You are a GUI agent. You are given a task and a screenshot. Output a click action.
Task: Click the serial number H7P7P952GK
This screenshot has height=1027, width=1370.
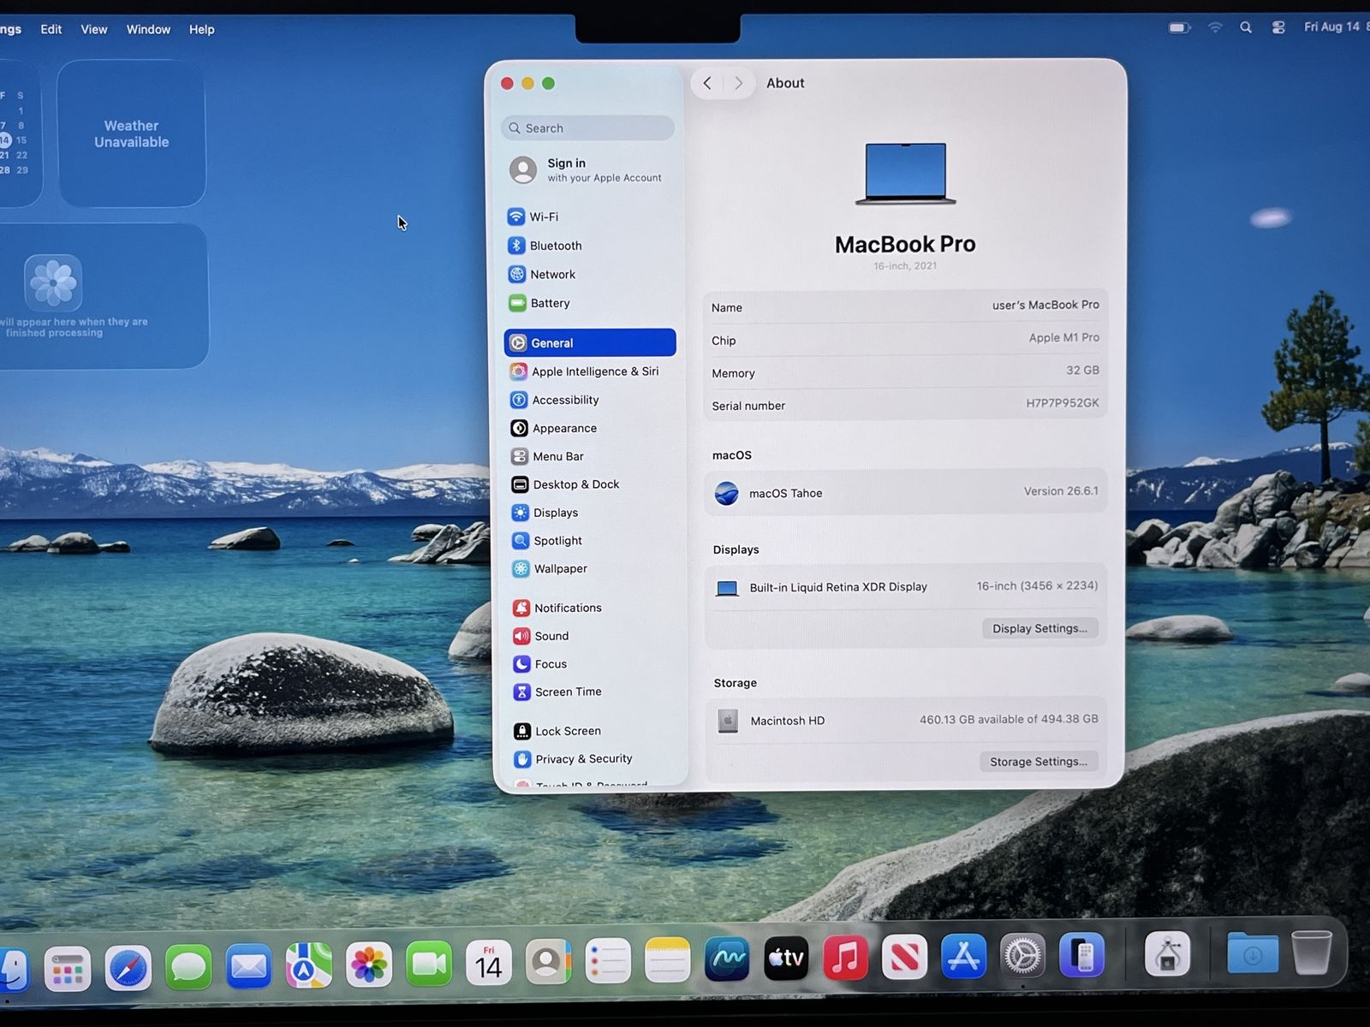pyautogui.click(x=1063, y=403)
